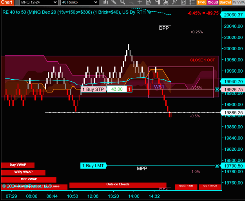Select the Chart tab
245x201 pixels.
coord(7,2)
